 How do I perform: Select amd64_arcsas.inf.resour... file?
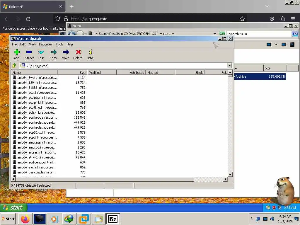(37, 152)
